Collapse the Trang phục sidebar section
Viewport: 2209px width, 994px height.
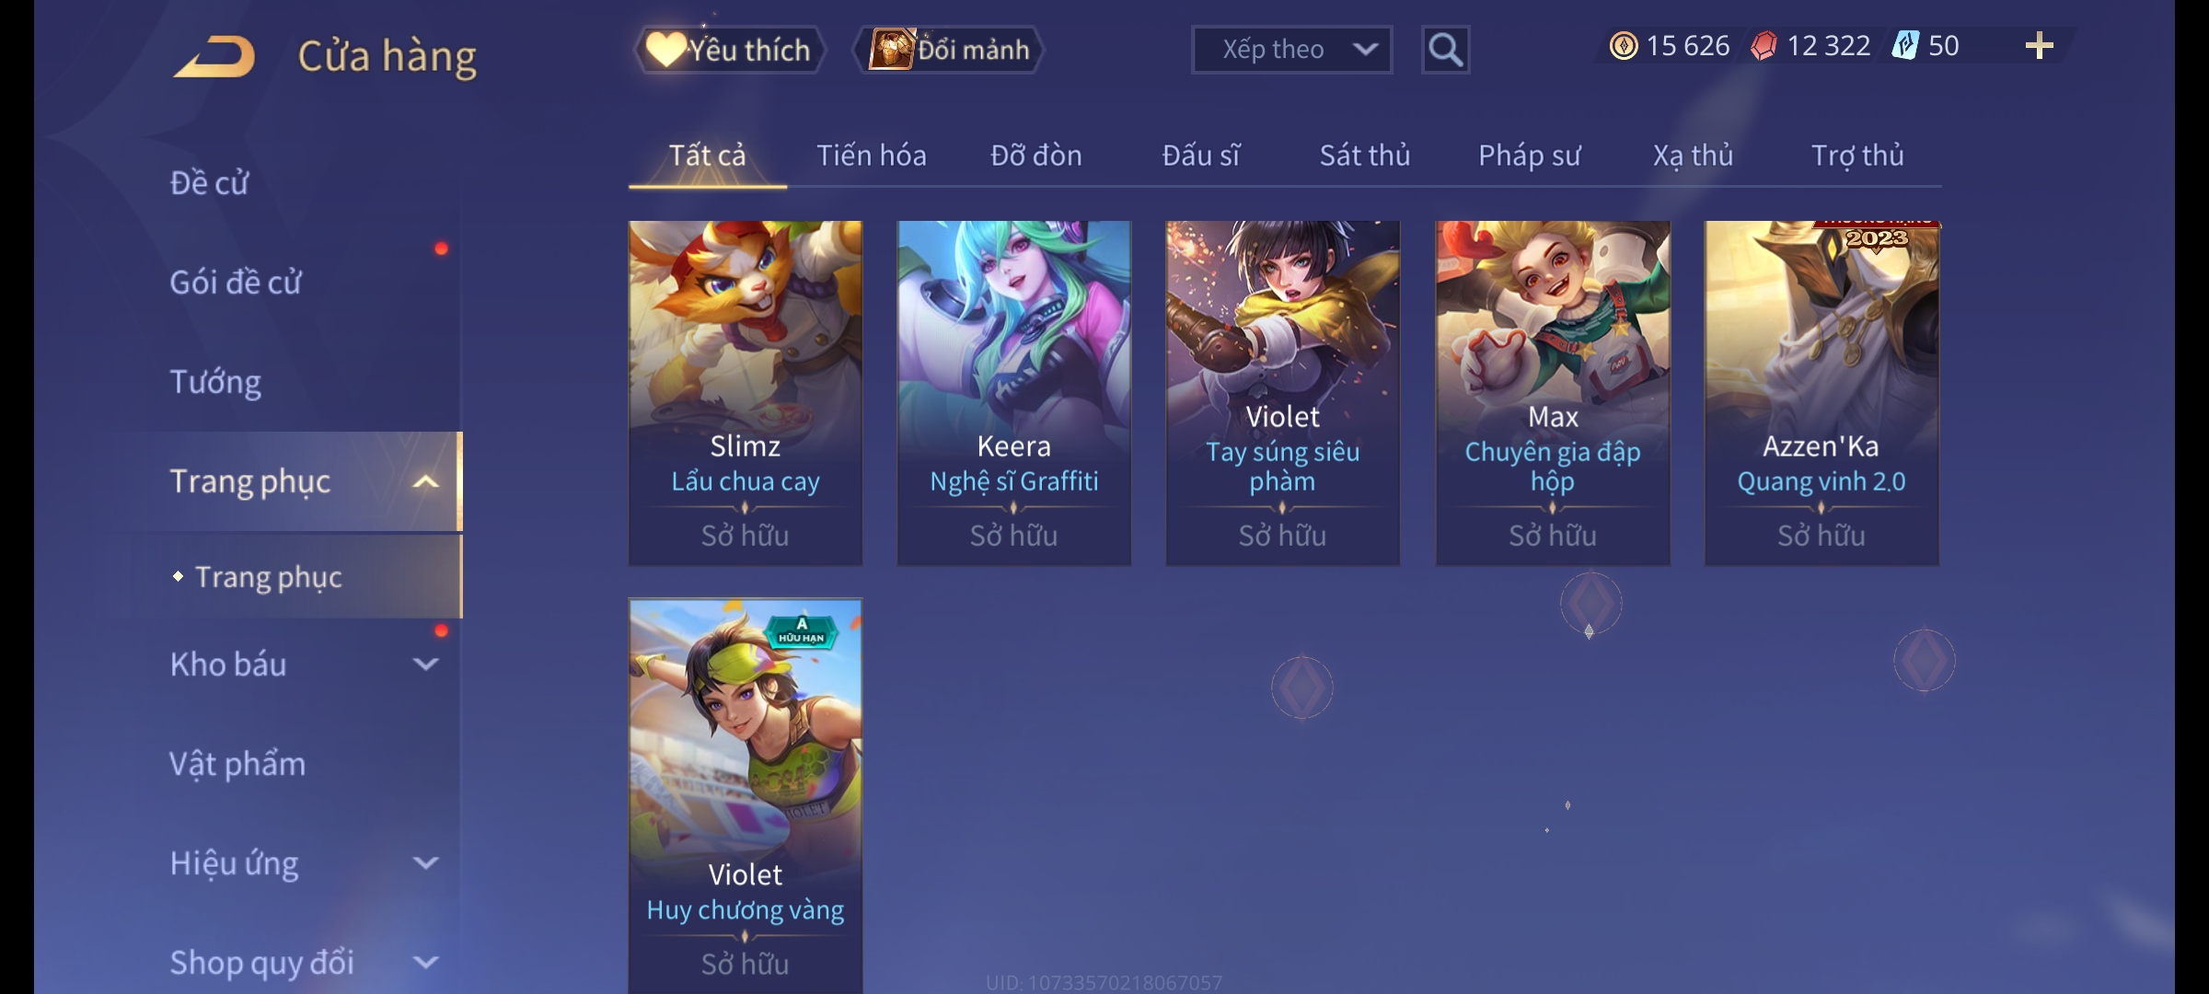(x=425, y=481)
